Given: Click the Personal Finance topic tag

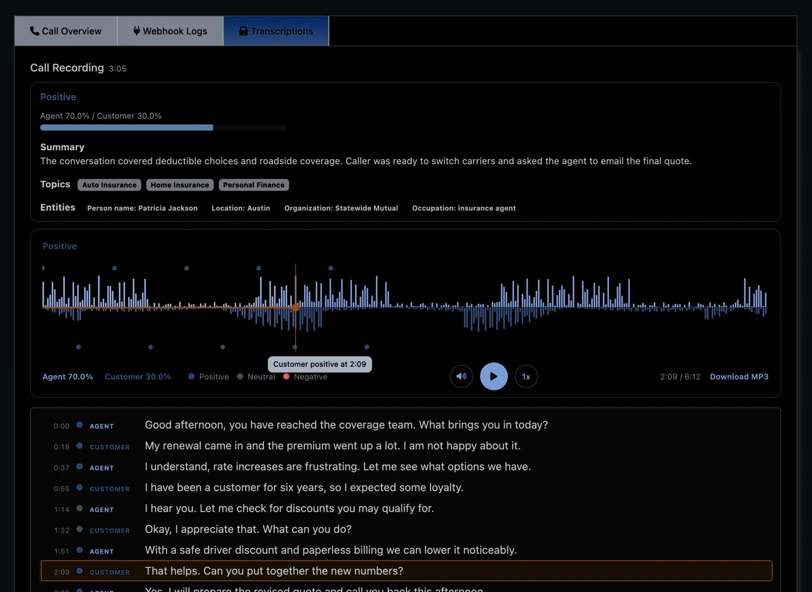Looking at the screenshot, I should tap(254, 185).
